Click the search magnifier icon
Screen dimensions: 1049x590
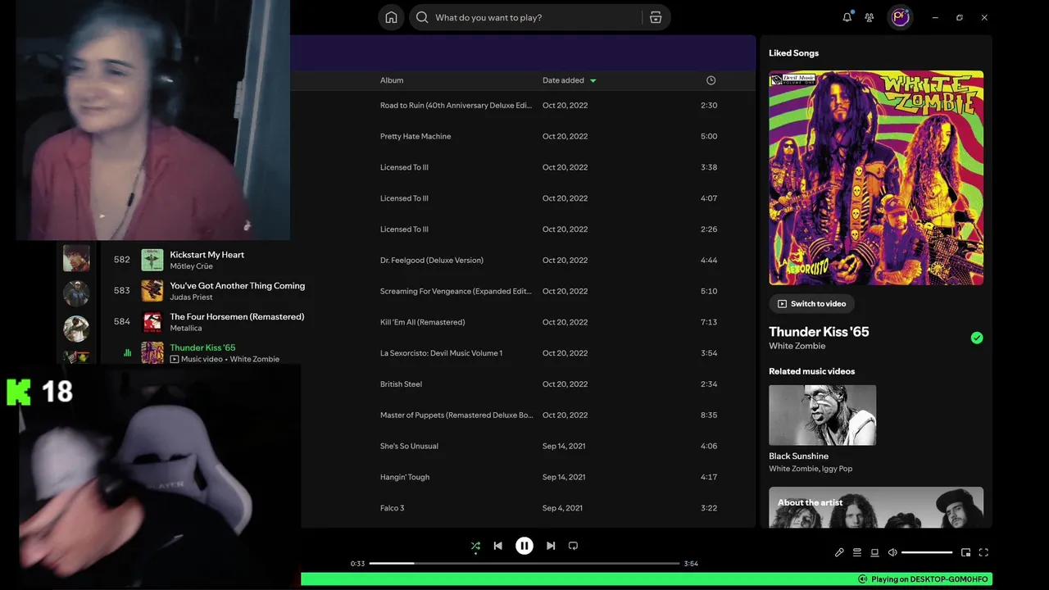click(422, 17)
